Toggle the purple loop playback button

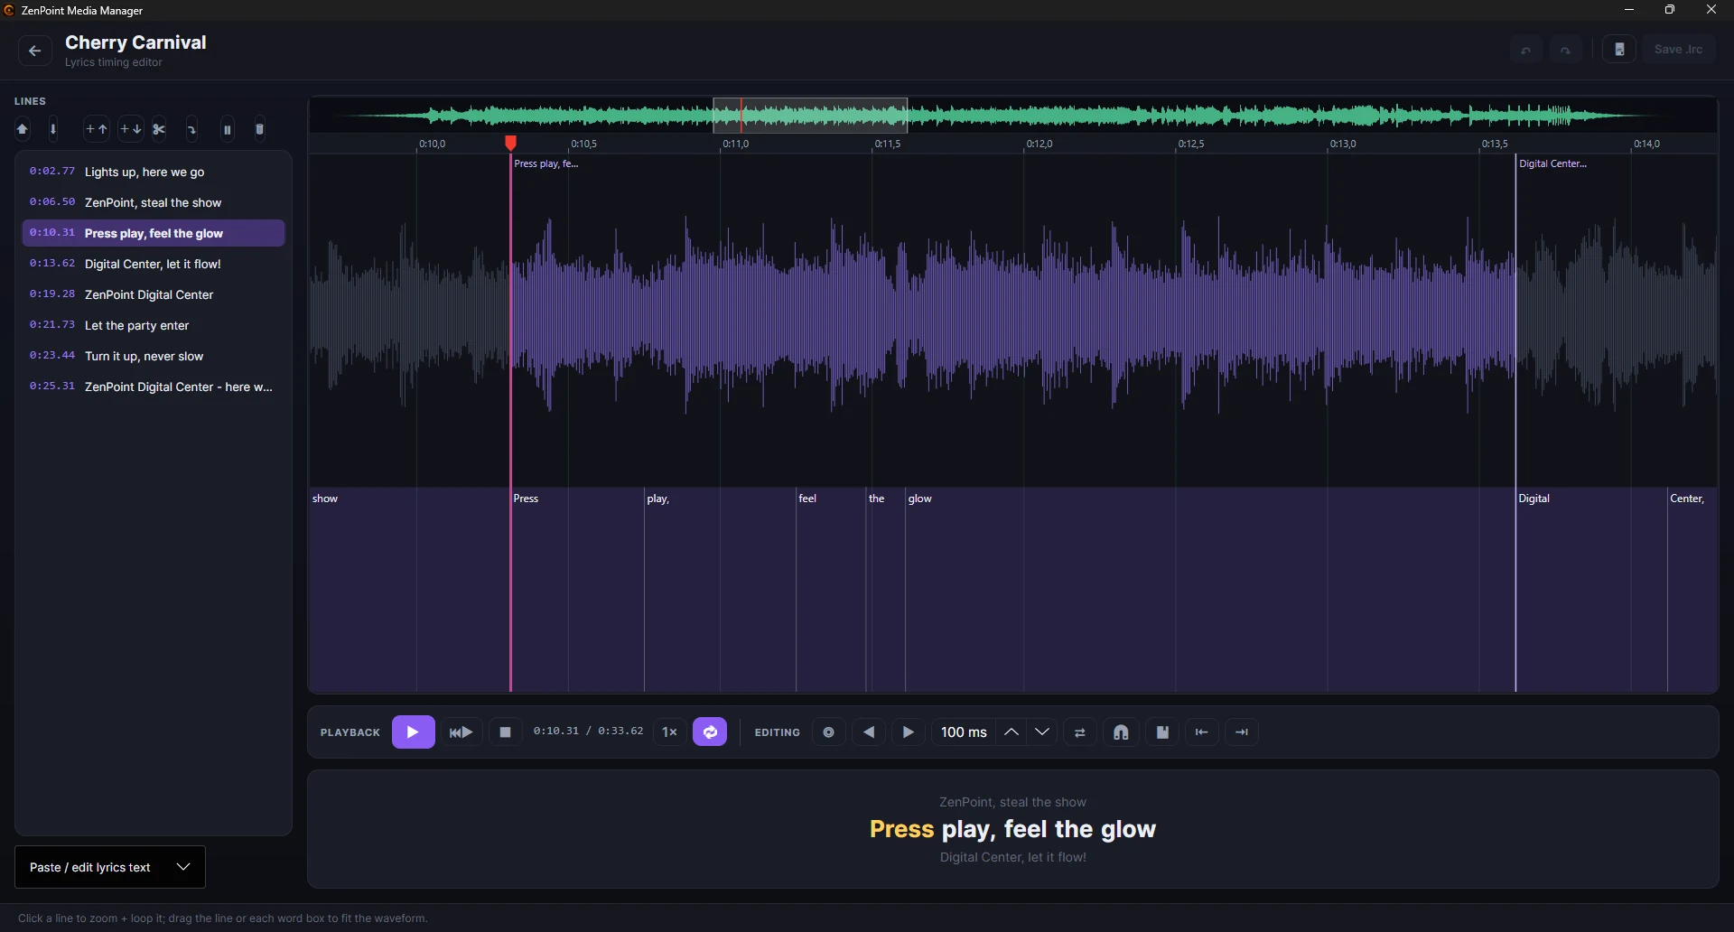pos(710,732)
